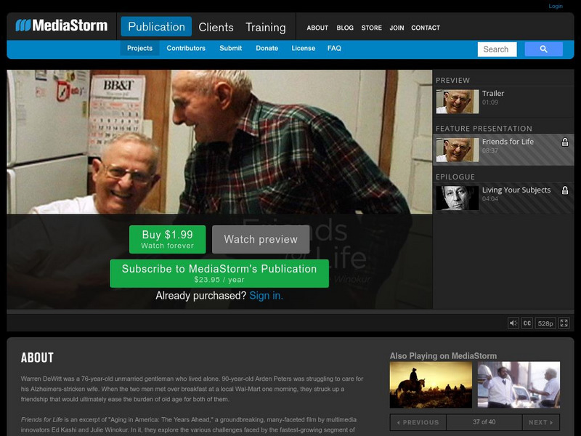Select Living Your Subjects epilogue thumbnail

(458, 198)
